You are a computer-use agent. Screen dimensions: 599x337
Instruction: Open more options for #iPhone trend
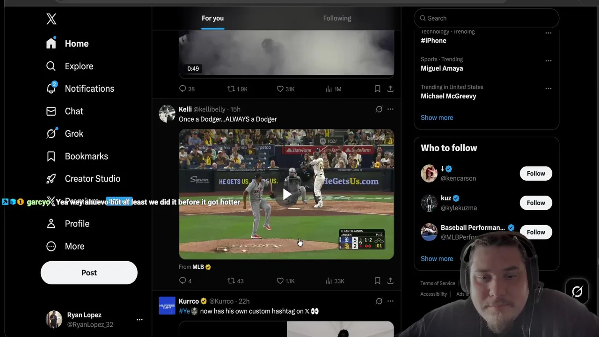coord(548,33)
